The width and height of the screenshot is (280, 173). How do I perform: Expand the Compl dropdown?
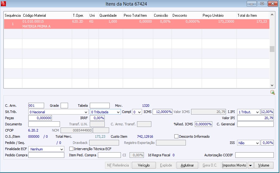[137, 112]
